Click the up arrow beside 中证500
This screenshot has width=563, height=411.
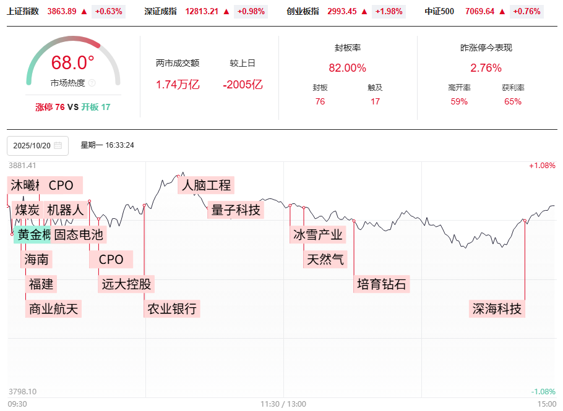pyautogui.click(x=502, y=11)
